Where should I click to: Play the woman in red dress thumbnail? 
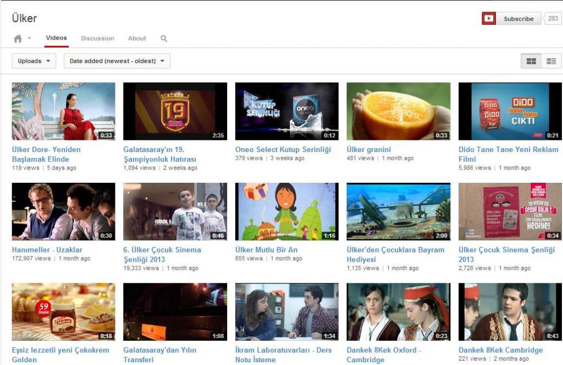point(64,111)
